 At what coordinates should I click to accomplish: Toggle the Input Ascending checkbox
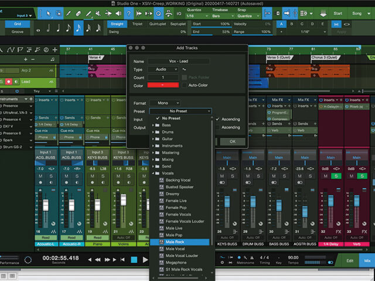218,119
